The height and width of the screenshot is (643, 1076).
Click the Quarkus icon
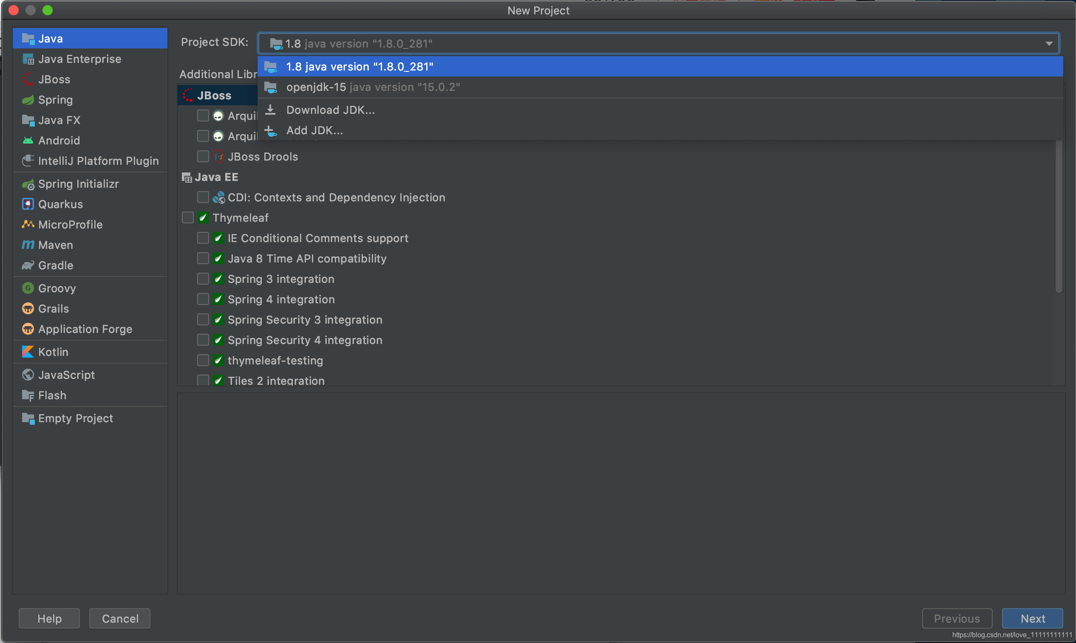pos(28,204)
